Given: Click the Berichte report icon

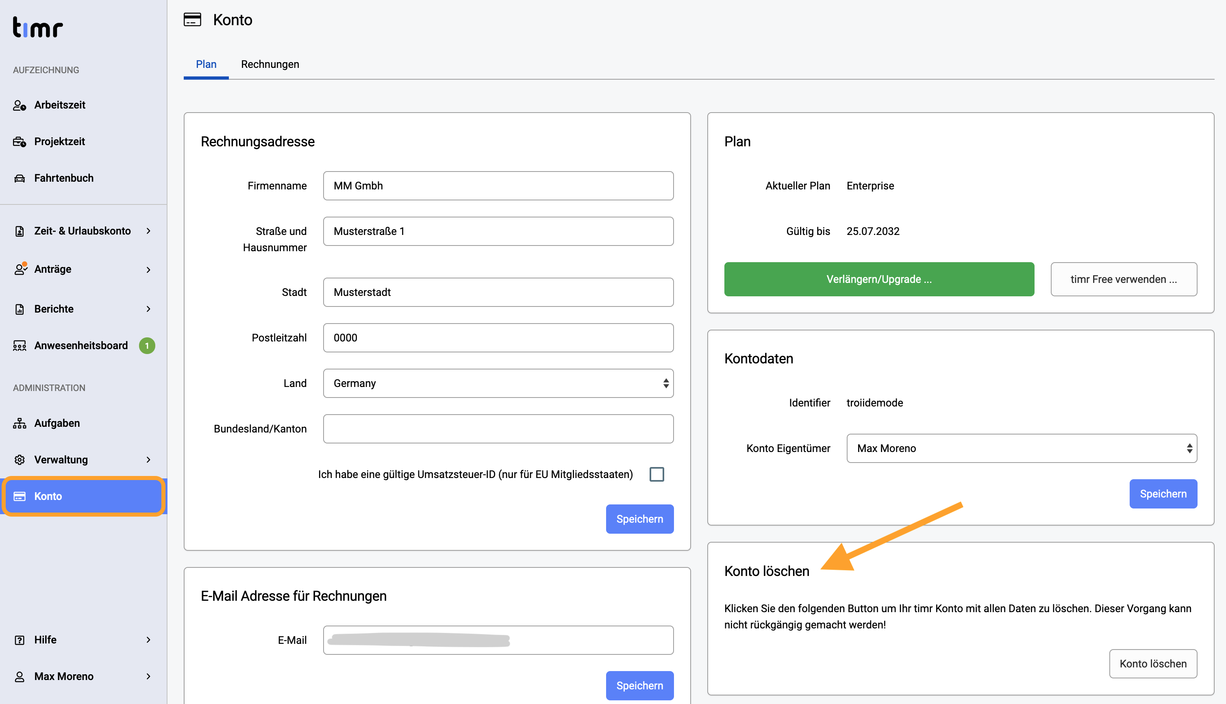Looking at the screenshot, I should (x=20, y=309).
